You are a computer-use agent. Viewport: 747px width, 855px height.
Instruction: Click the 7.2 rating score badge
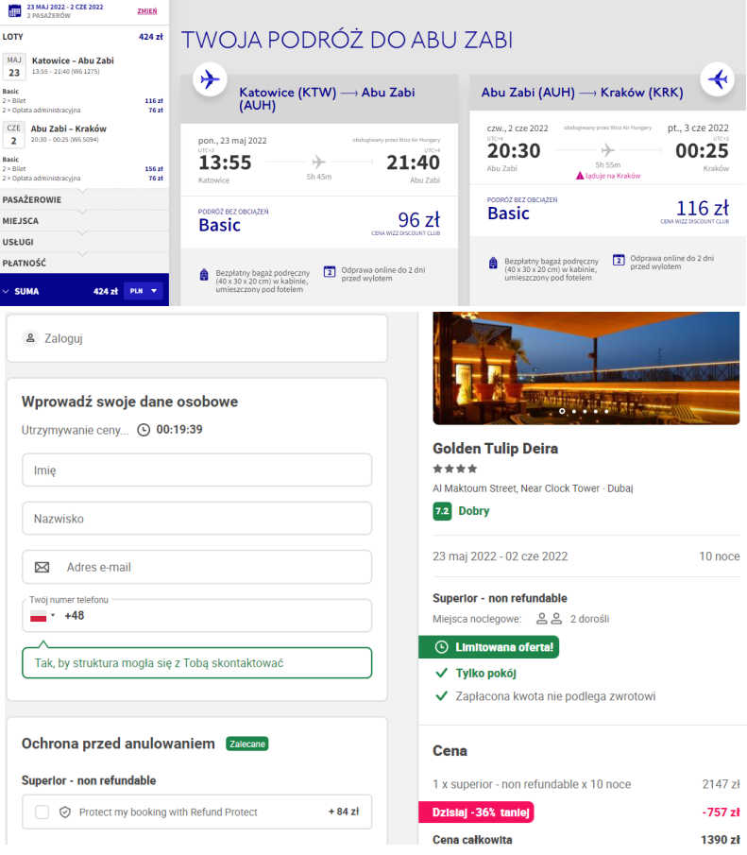[x=442, y=511]
